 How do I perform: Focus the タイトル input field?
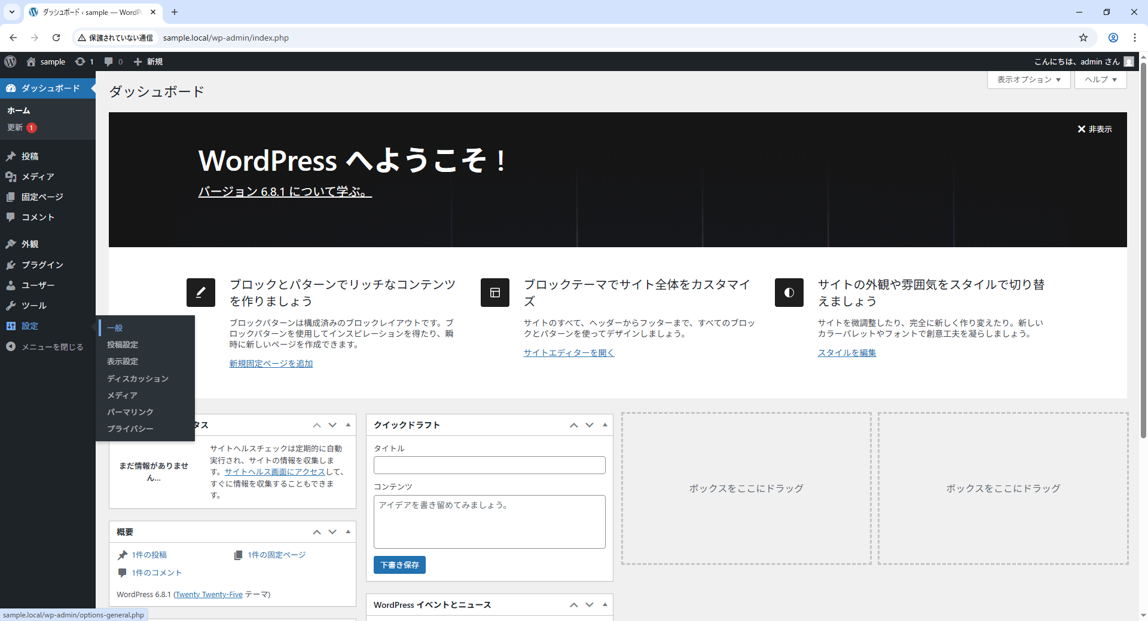pos(490,465)
